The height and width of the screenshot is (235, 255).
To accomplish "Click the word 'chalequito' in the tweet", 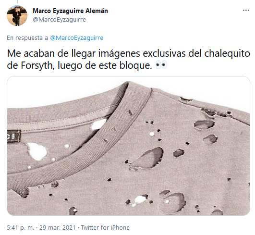I will [x=227, y=53].
